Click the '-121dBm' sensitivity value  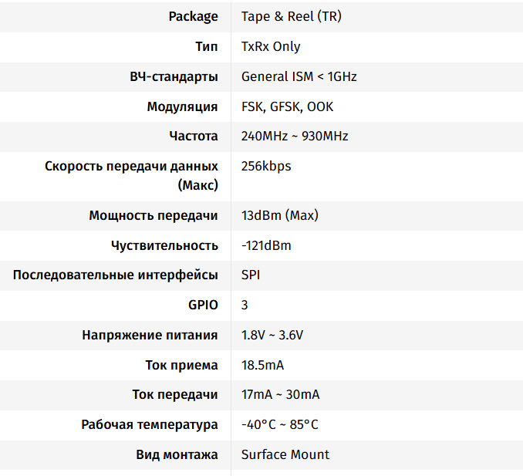coord(266,245)
